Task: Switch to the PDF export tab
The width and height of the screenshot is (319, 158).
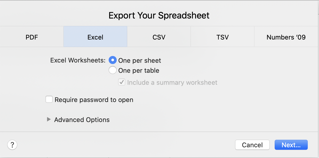Action: (x=32, y=37)
